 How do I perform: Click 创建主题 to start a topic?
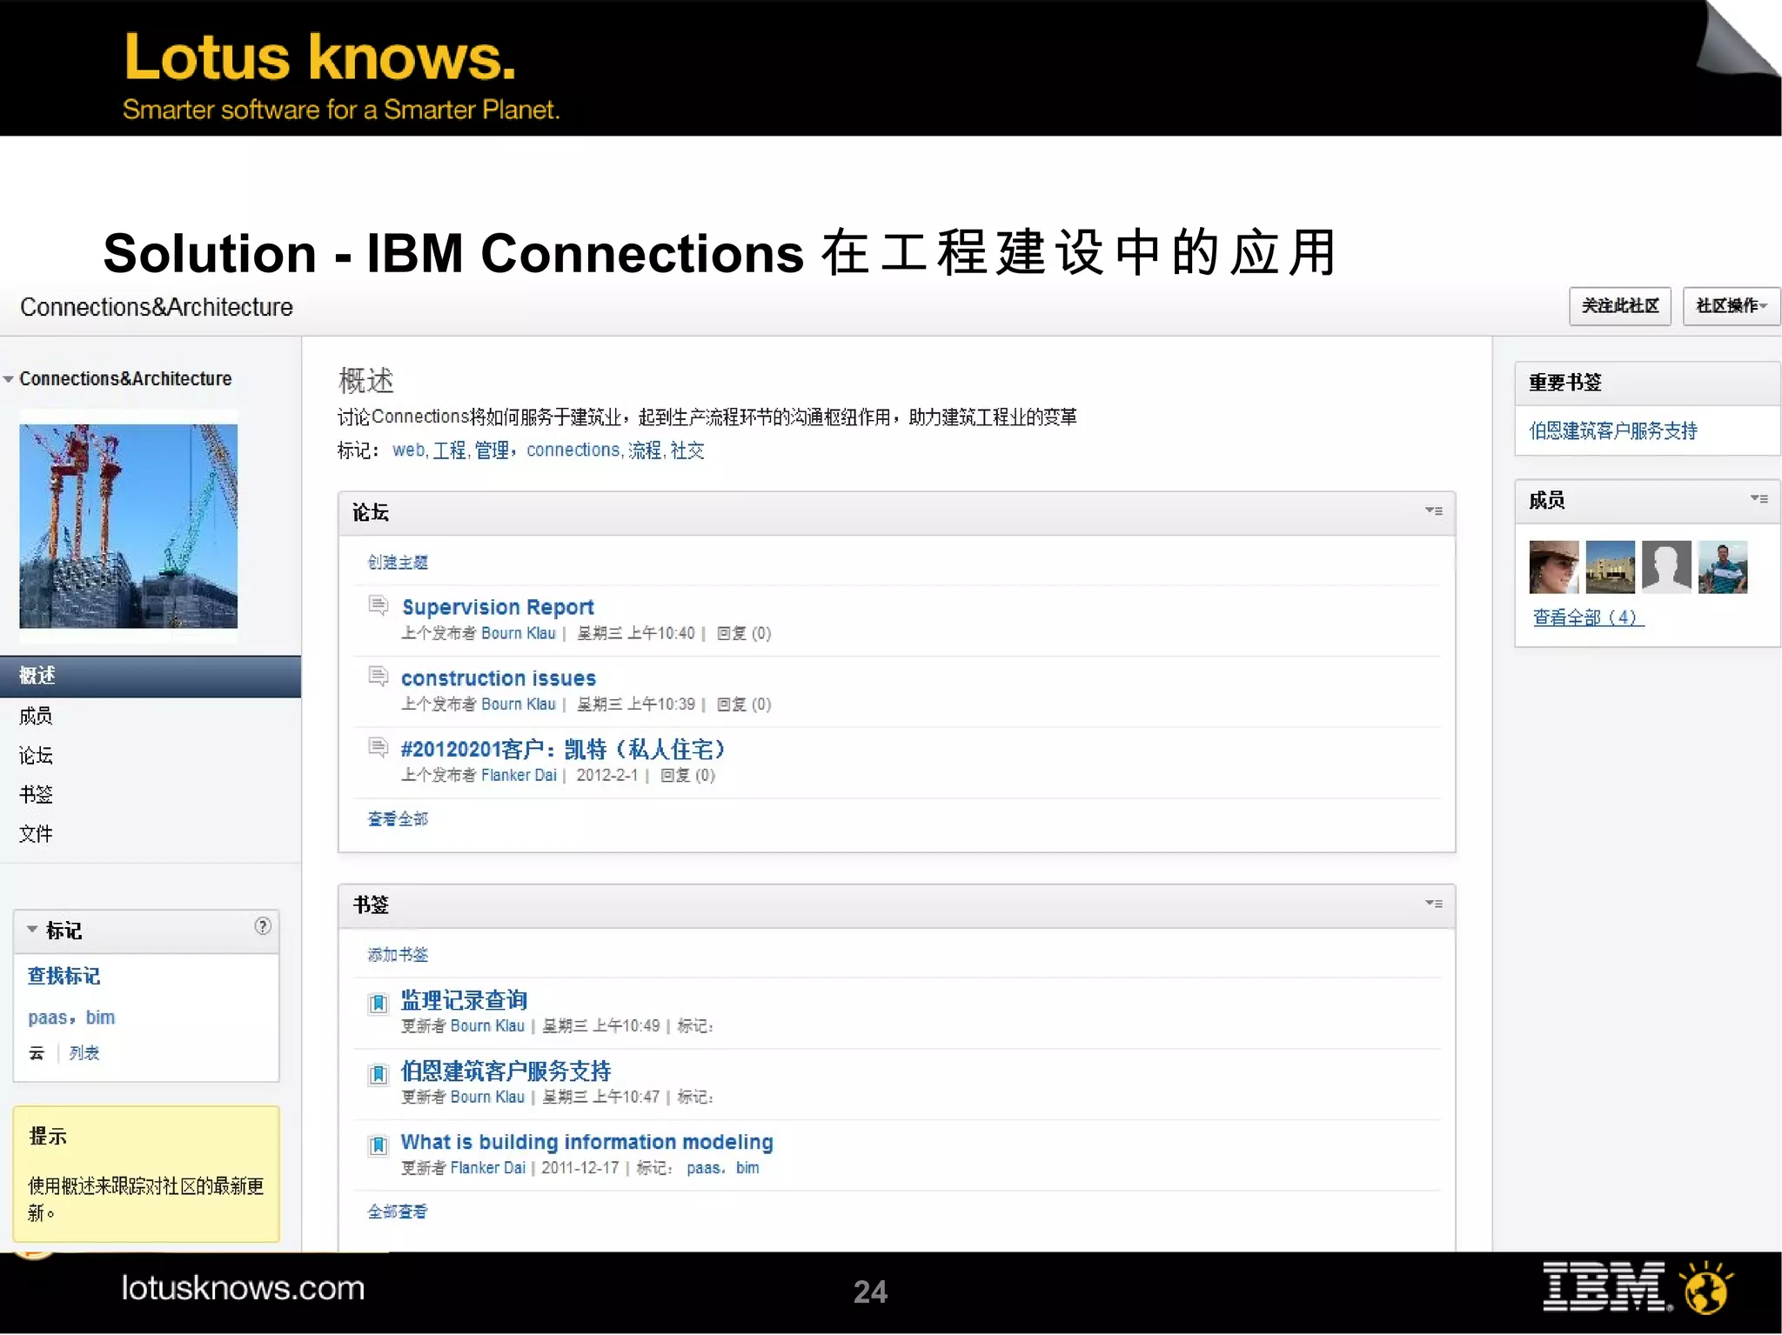tap(398, 563)
